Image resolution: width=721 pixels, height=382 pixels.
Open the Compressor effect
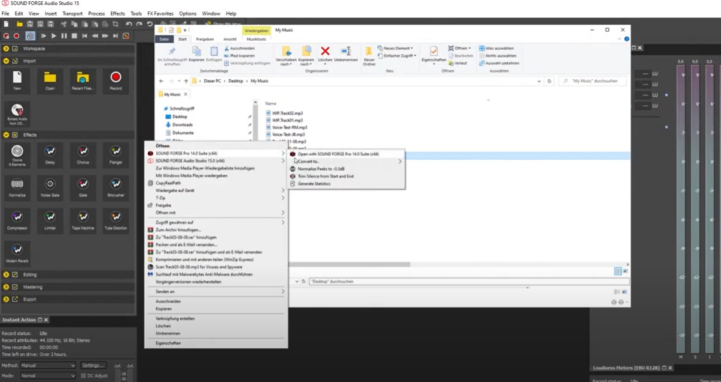click(x=17, y=220)
